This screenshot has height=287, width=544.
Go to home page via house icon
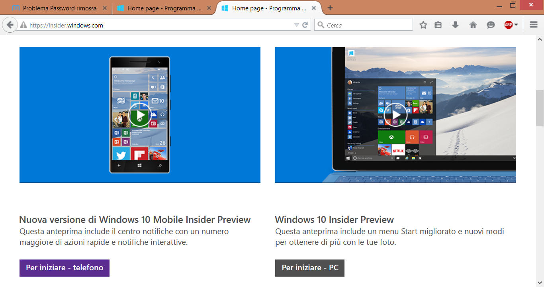[x=473, y=25]
